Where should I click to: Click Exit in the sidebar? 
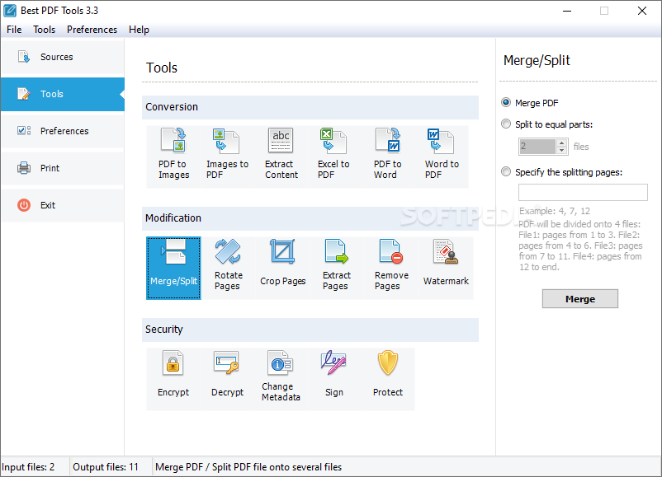[63, 205]
